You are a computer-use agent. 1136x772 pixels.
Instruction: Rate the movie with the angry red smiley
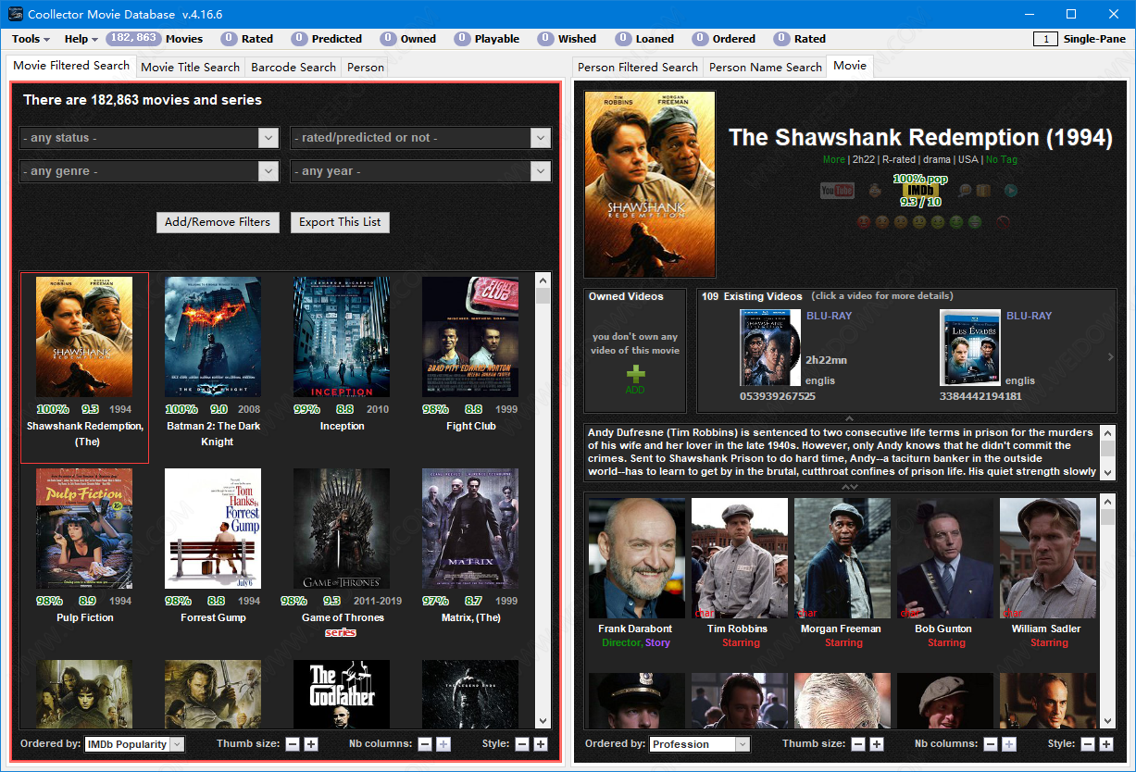pyautogui.click(x=864, y=222)
